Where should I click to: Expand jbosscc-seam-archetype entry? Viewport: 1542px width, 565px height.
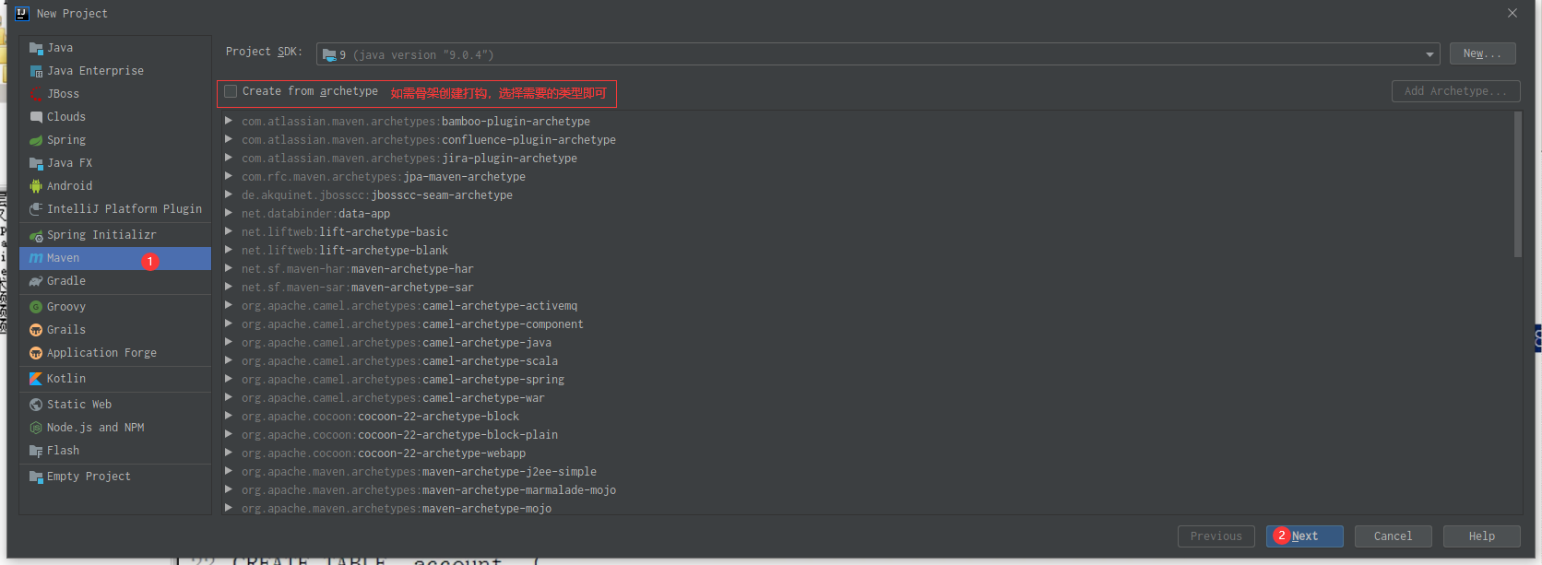point(228,194)
